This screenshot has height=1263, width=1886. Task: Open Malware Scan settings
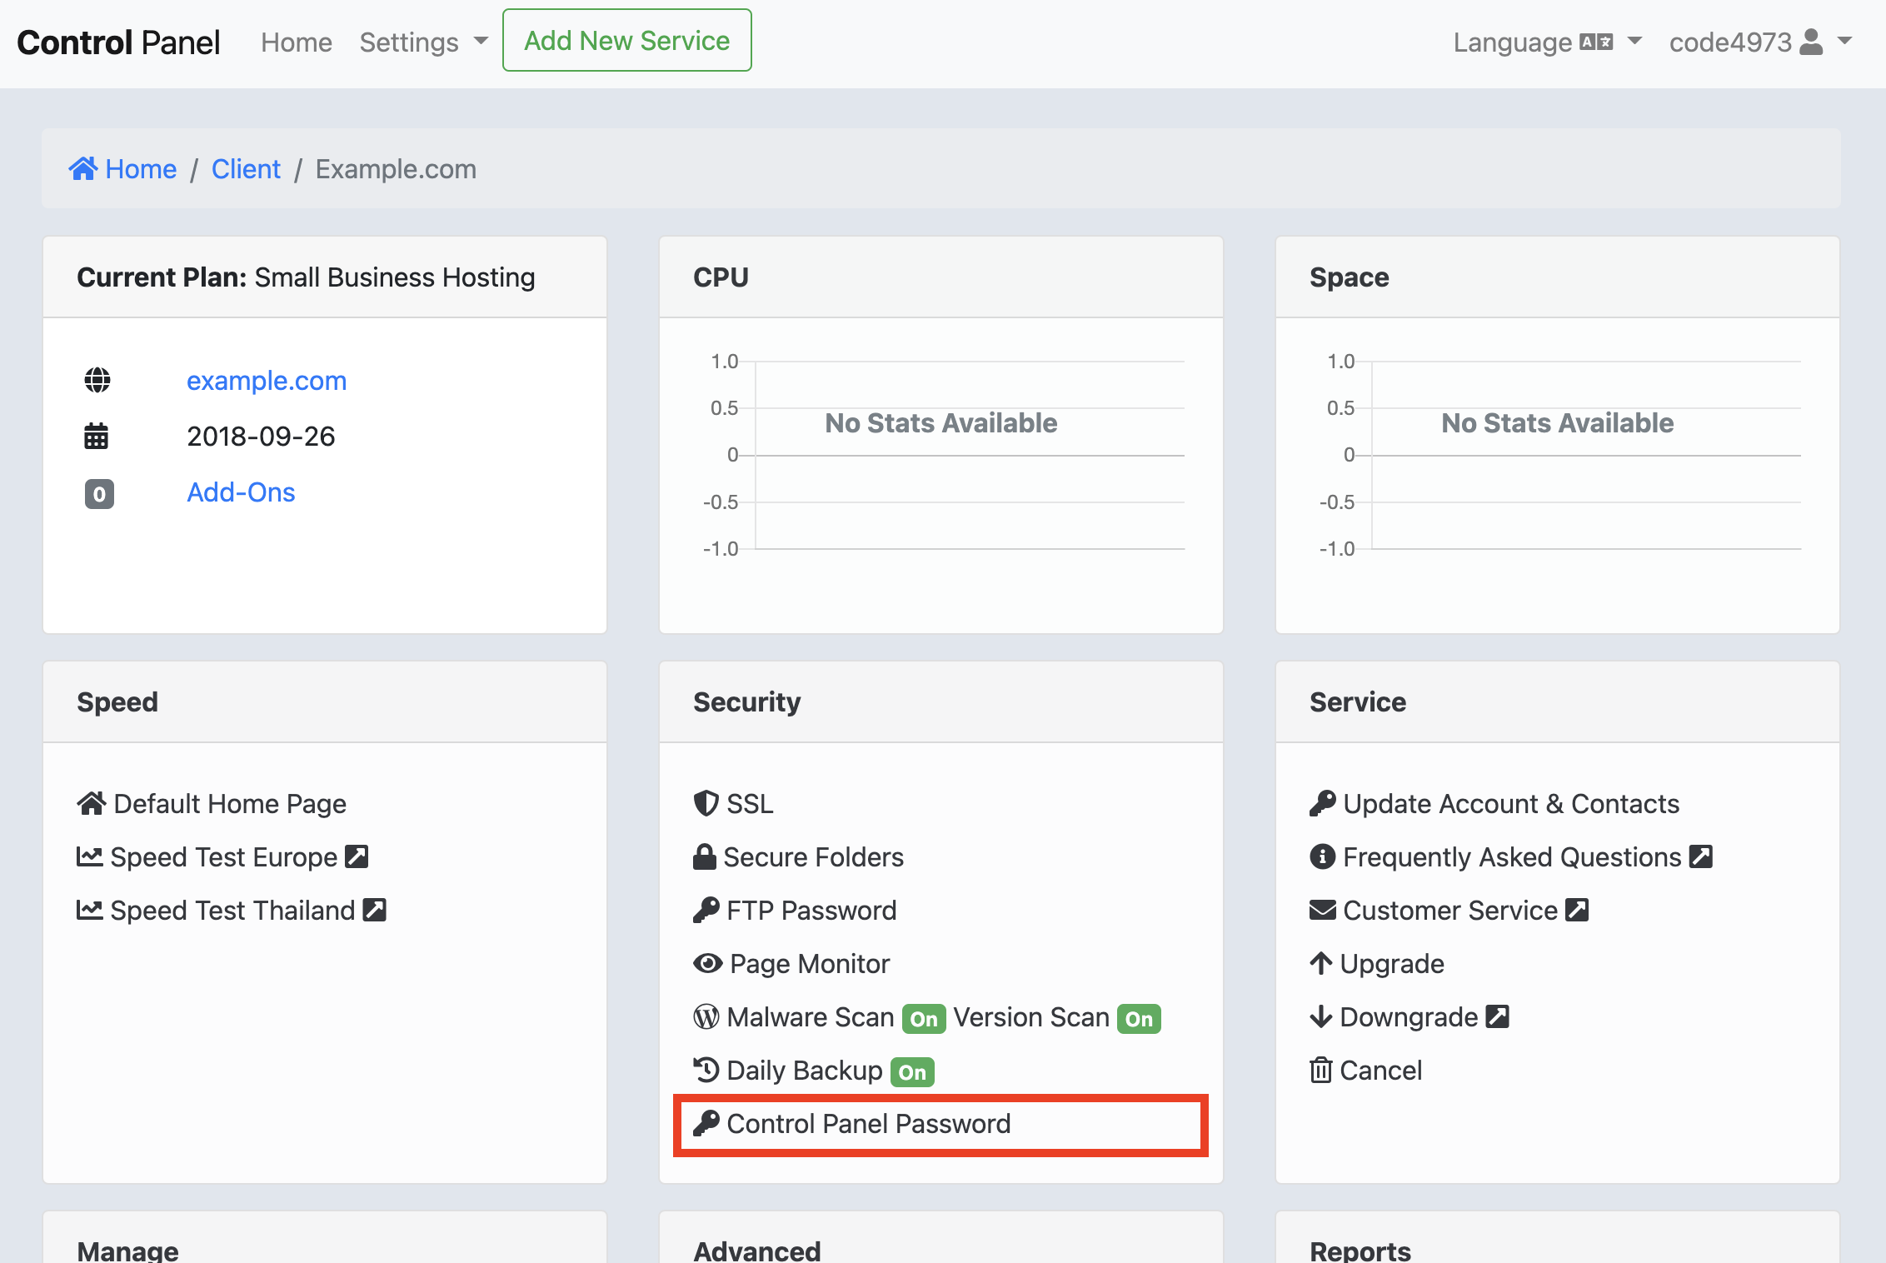point(811,1016)
